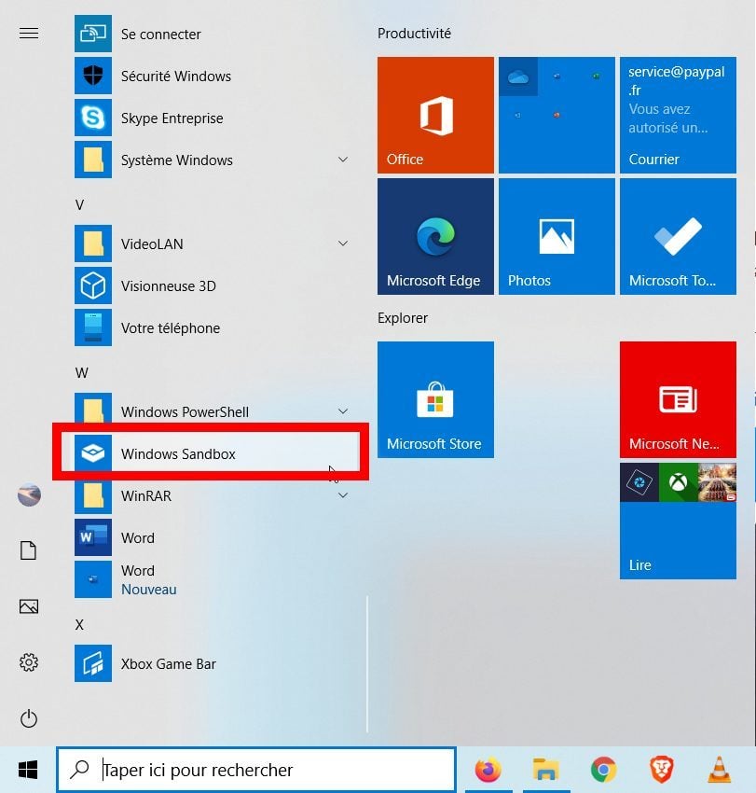Launch Windows Sandbox icon

coord(93,453)
